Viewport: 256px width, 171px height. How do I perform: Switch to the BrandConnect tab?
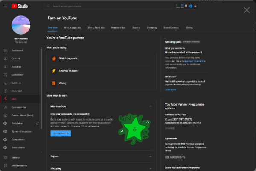pyautogui.click(x=171, y=27)
